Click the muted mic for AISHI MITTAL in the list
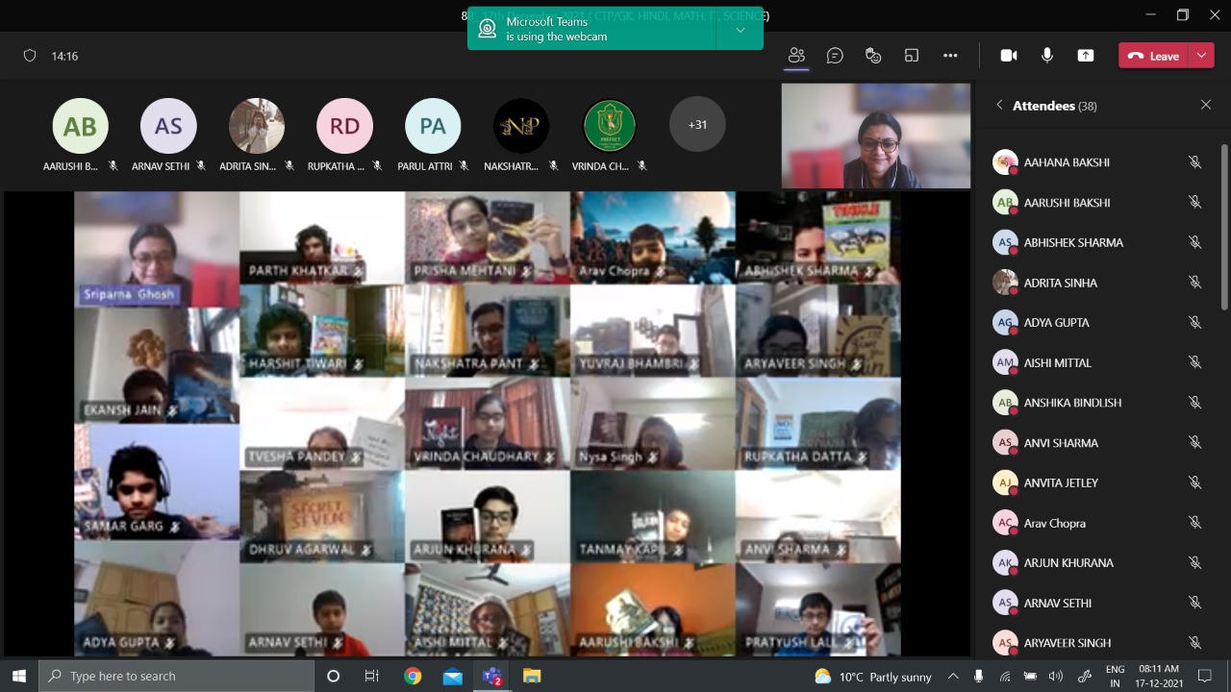 point(1194,362)
